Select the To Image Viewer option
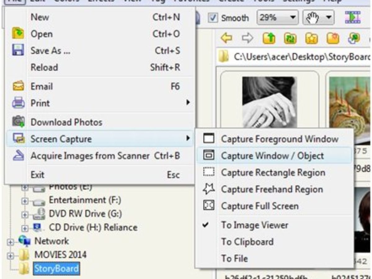Screen dimensions: 372x279 point(254,225)
